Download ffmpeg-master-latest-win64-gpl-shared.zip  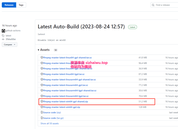[x=65, y=102]
